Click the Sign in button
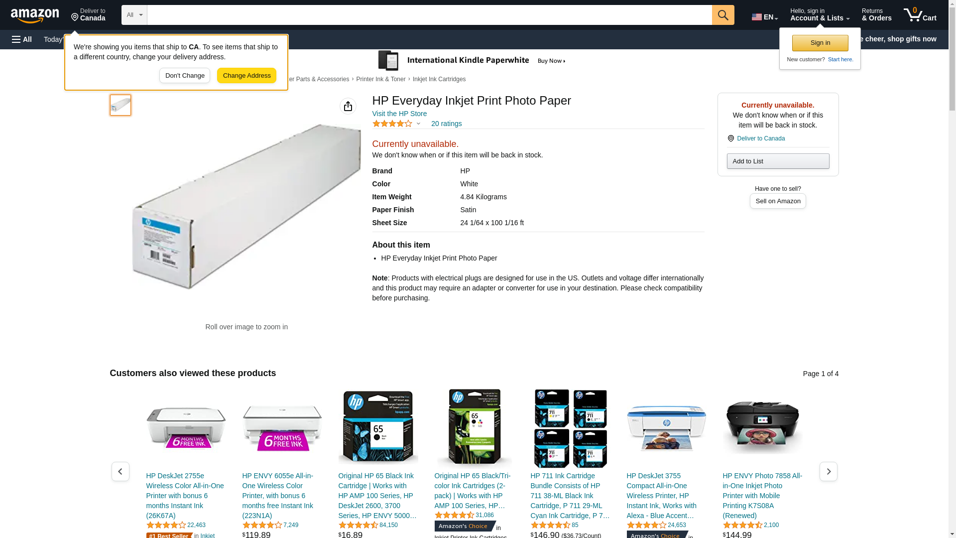Image resolution: width=956 pixels, height=538 pixels. 820,43
